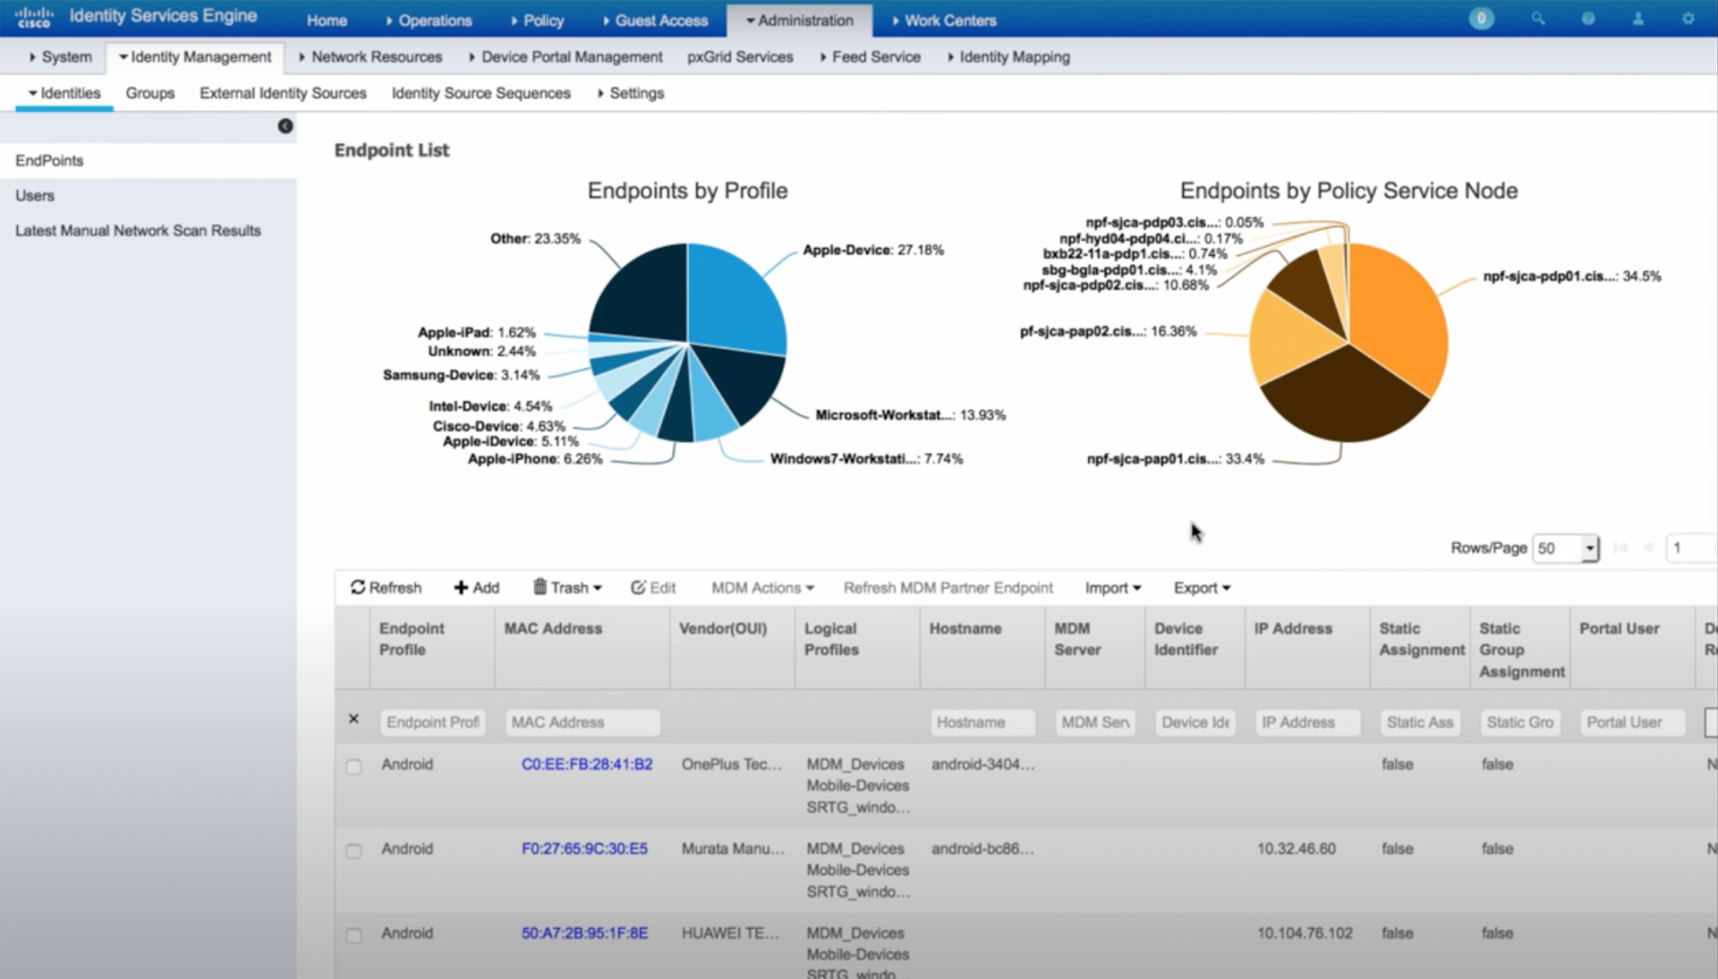Screen dimensions: 1718x979
Task: Open the Work Centers menu
Action: [944, 20]
